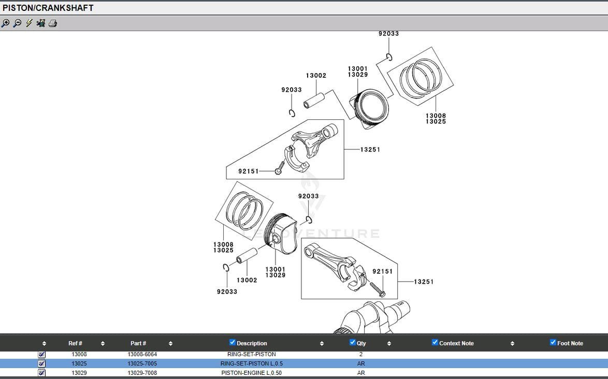This screenshot has width=608, height=379.
Task: Toggle the checkbox on row 13008
Action: (41, 354)
